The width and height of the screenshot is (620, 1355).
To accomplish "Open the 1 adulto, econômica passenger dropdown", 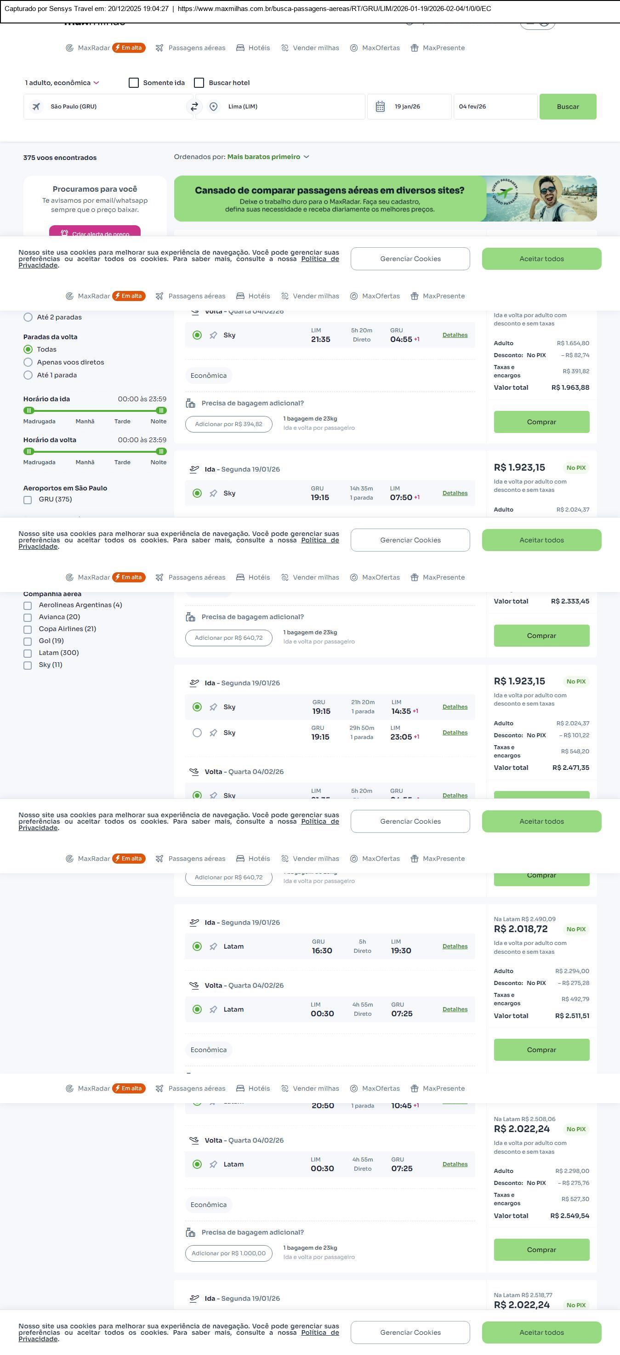I will click(x=62, y=83).
